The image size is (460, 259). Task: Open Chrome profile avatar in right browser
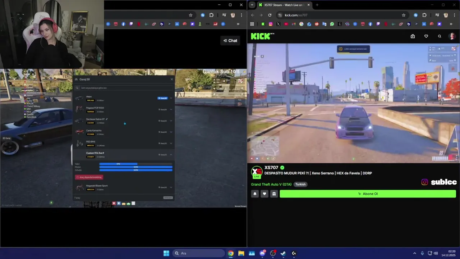[446, 15]
